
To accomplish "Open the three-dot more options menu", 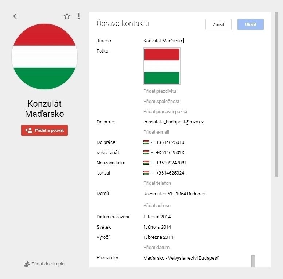I will 79,16.
